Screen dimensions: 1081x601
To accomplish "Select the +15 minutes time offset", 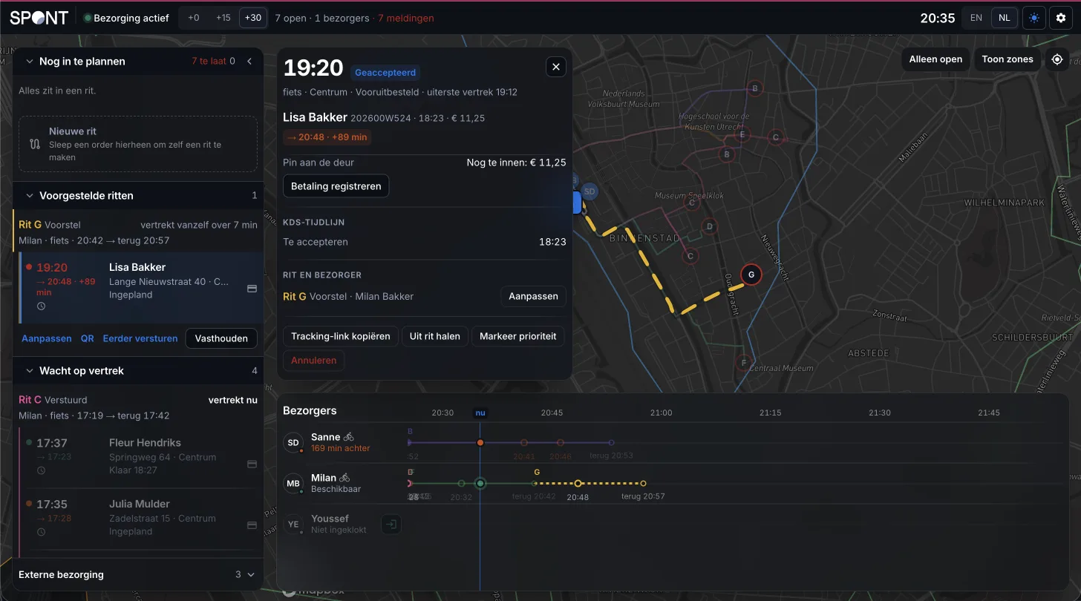I will (223, 18).
